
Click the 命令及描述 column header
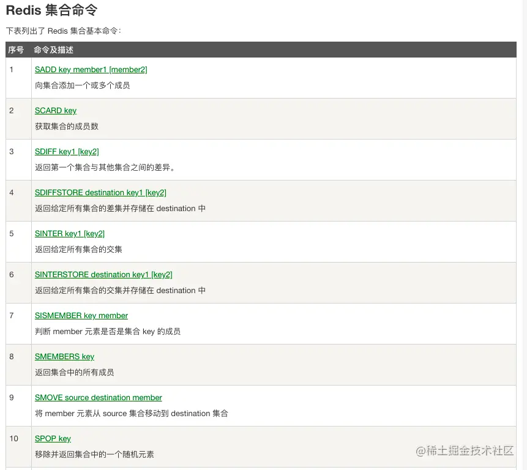tap(53, 50)
